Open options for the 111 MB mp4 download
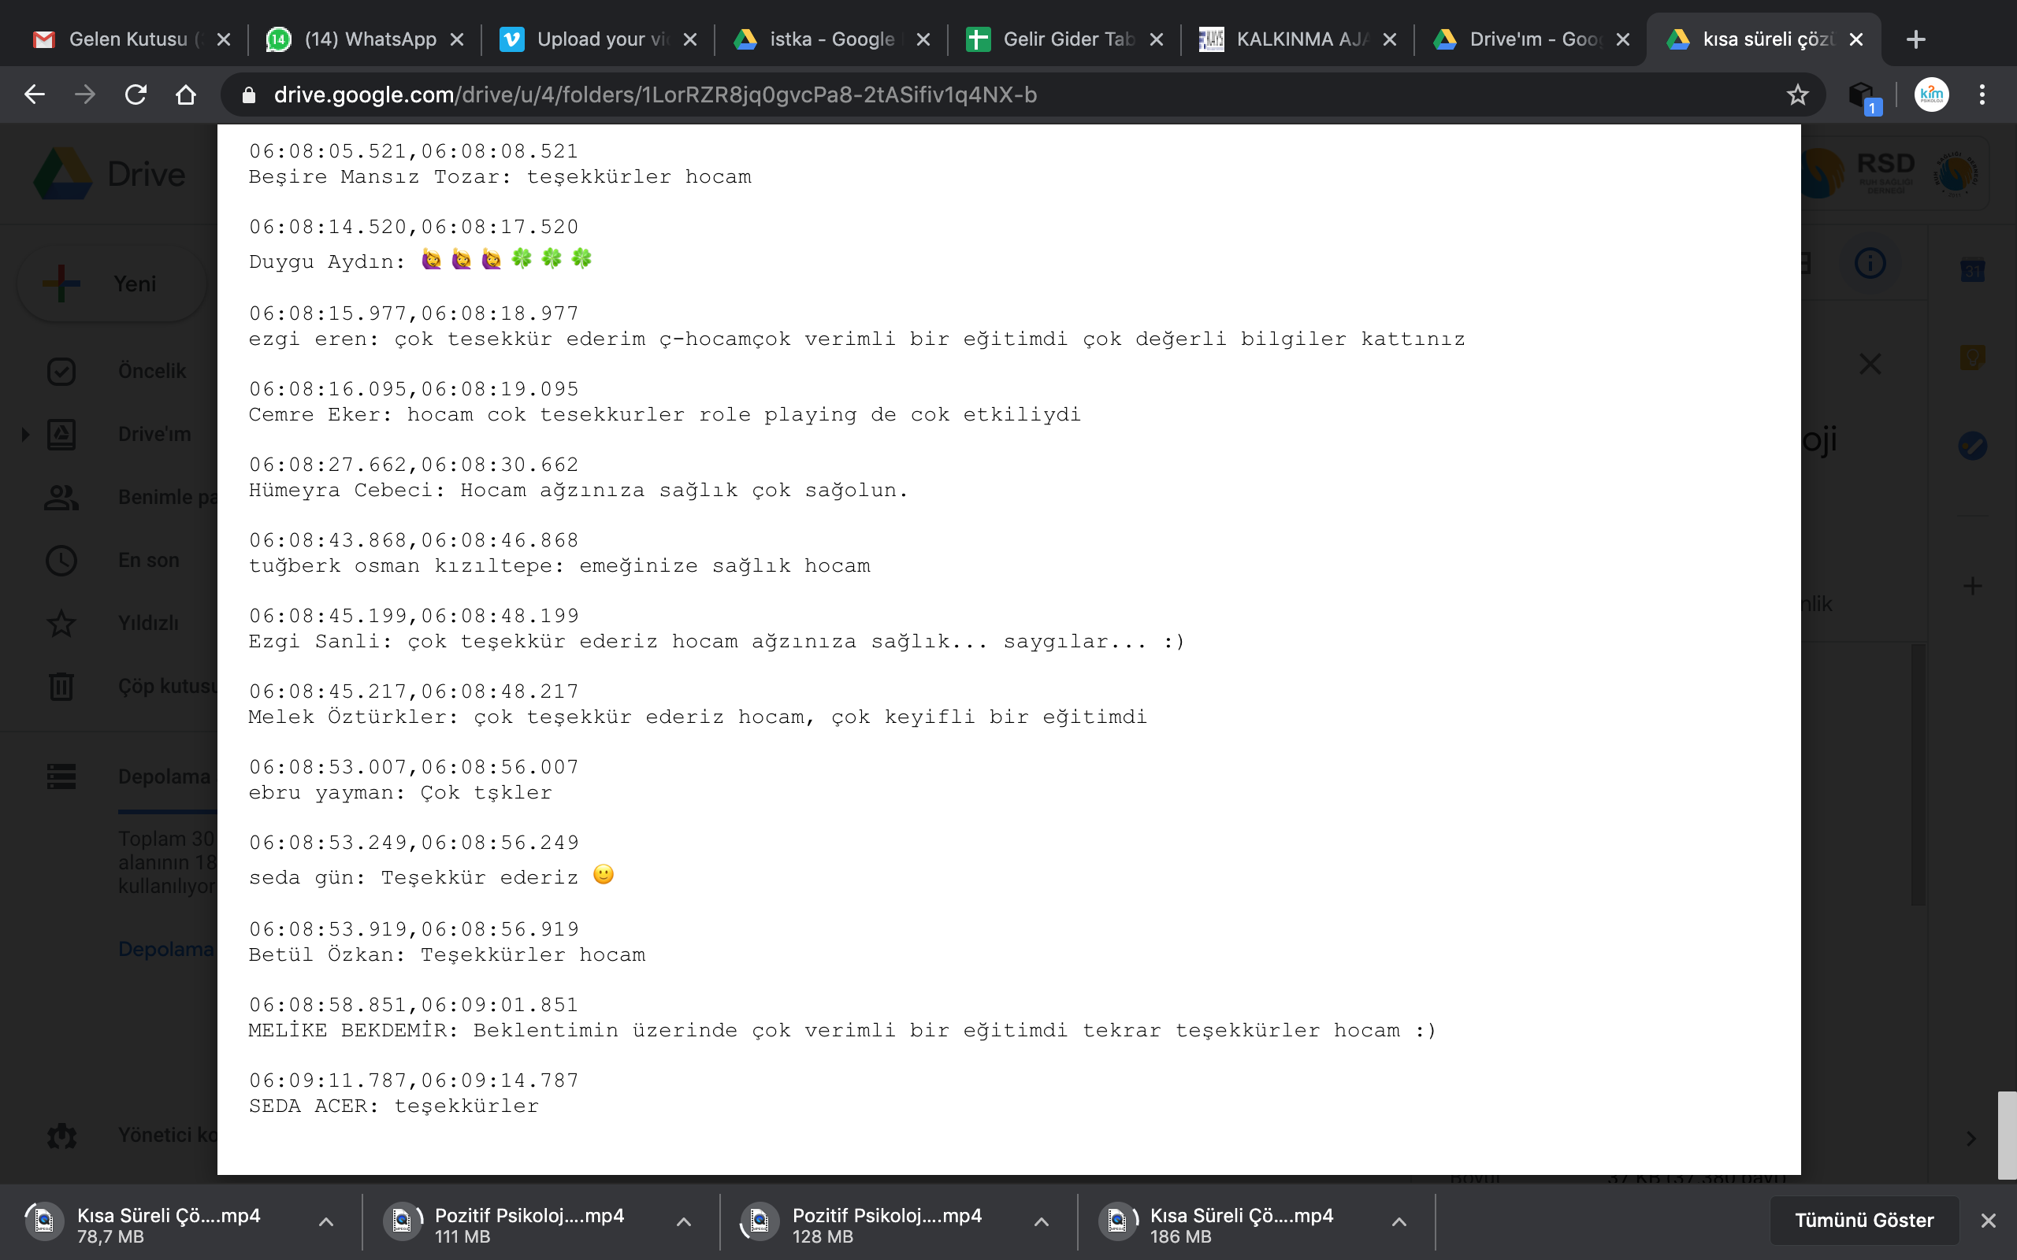This screenshot has height=1260, width=2017. tap(683, 1221)
